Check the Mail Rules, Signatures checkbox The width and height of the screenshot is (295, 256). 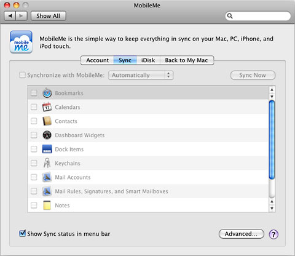pos(34,191)
